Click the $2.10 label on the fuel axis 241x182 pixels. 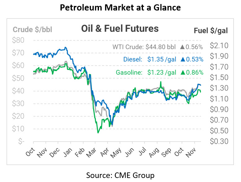219,46
